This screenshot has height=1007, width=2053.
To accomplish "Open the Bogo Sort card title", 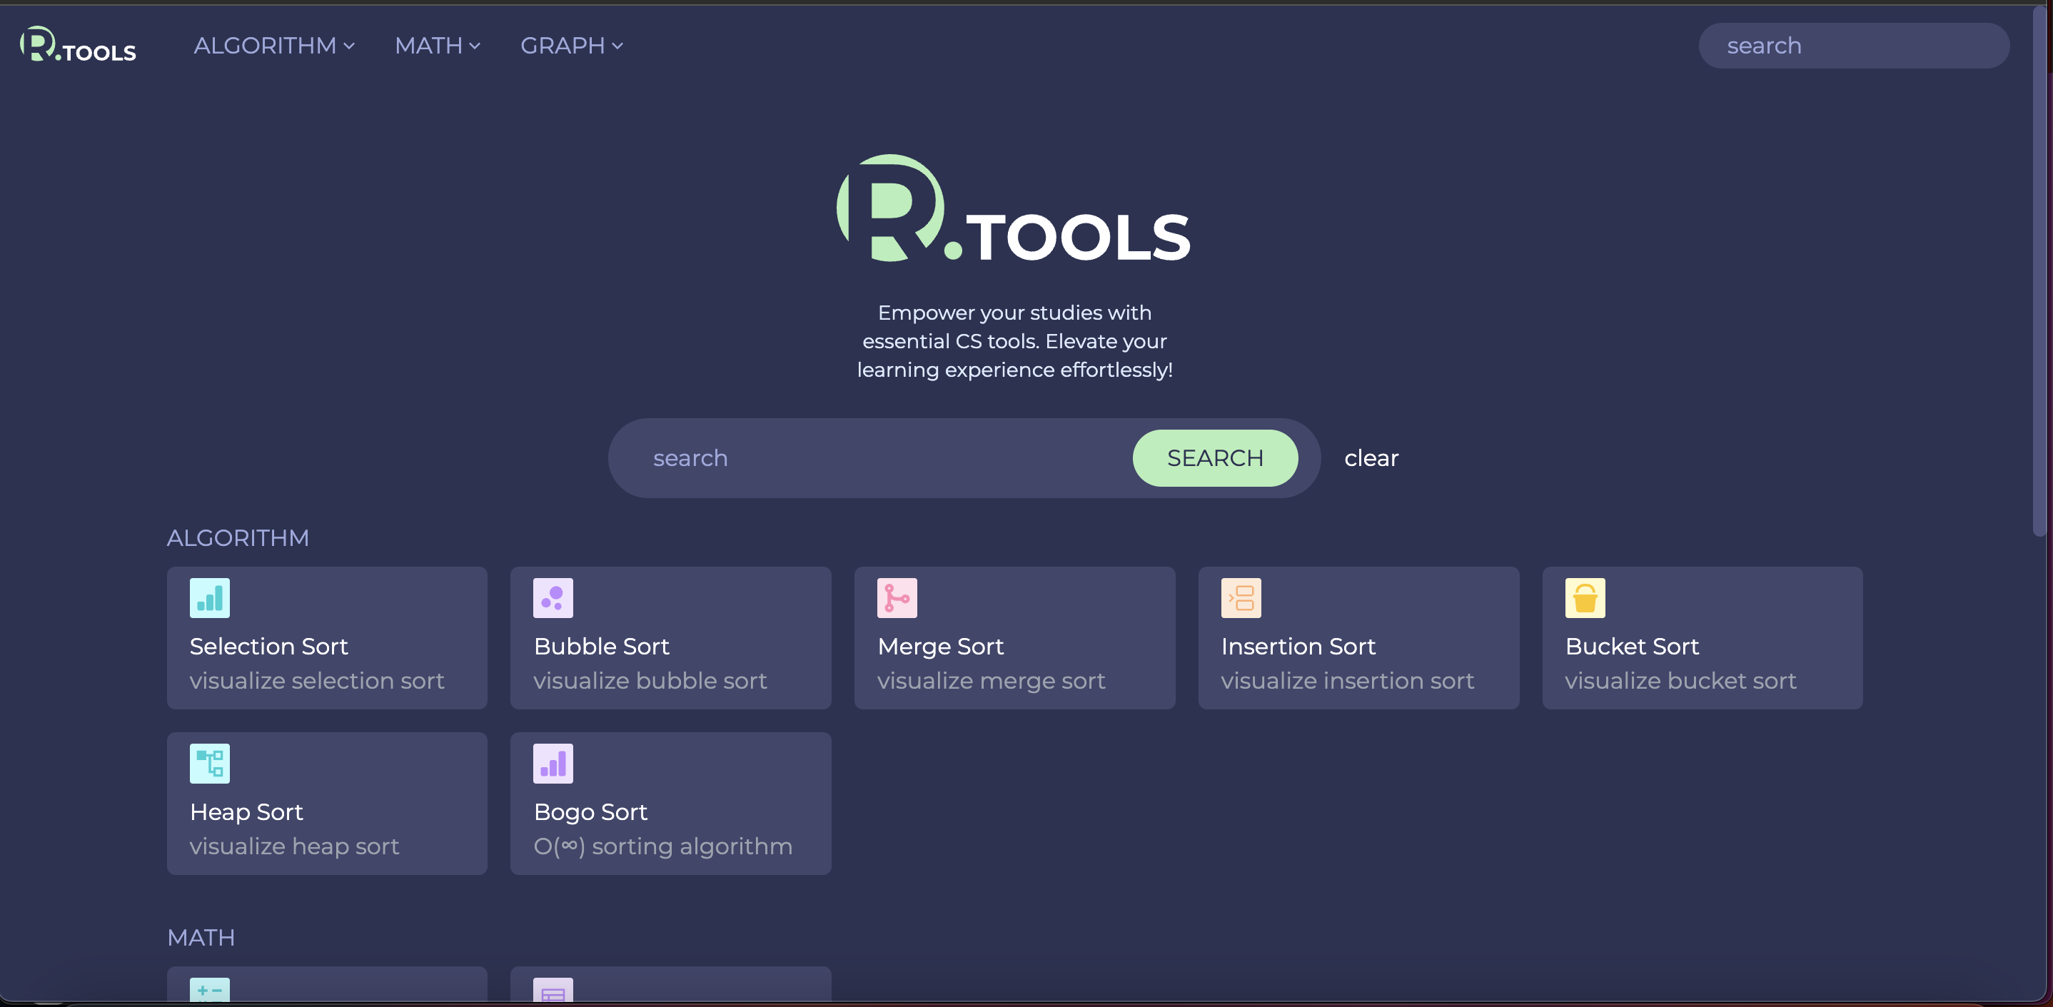I will pyautogui.click(x=590, y=812).
